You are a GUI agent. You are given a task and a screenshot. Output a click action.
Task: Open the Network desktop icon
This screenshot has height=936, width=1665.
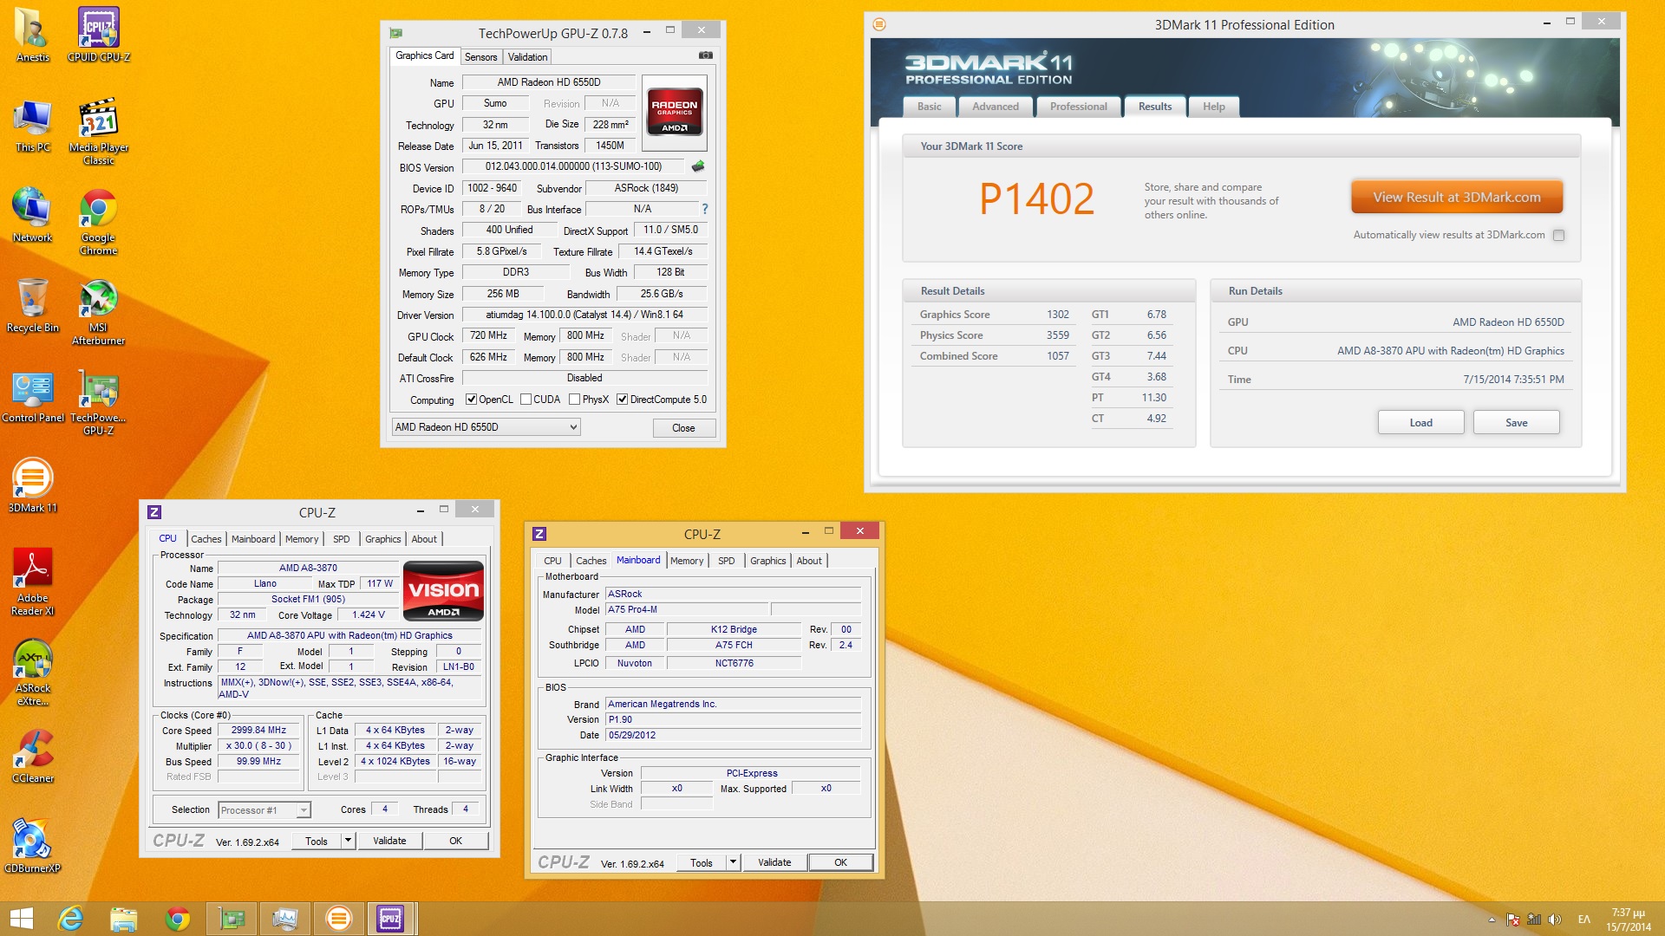point(33,216)
